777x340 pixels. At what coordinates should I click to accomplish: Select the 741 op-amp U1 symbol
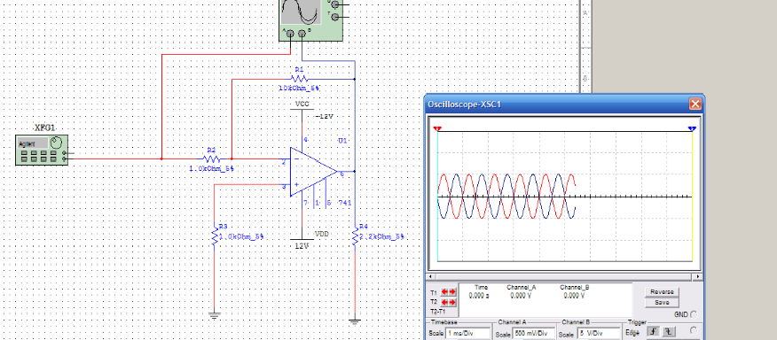coord(314,171)
